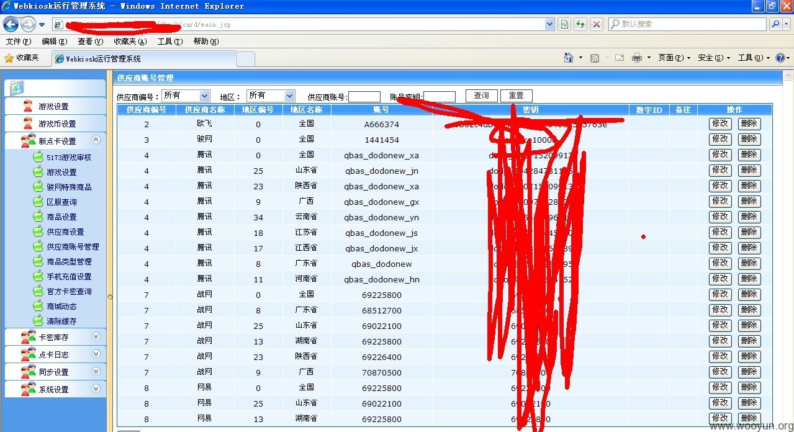The width and height of the screenshot is (794, 432).
Task: Open the 地区 dropdown
Action: coord(271,96)
